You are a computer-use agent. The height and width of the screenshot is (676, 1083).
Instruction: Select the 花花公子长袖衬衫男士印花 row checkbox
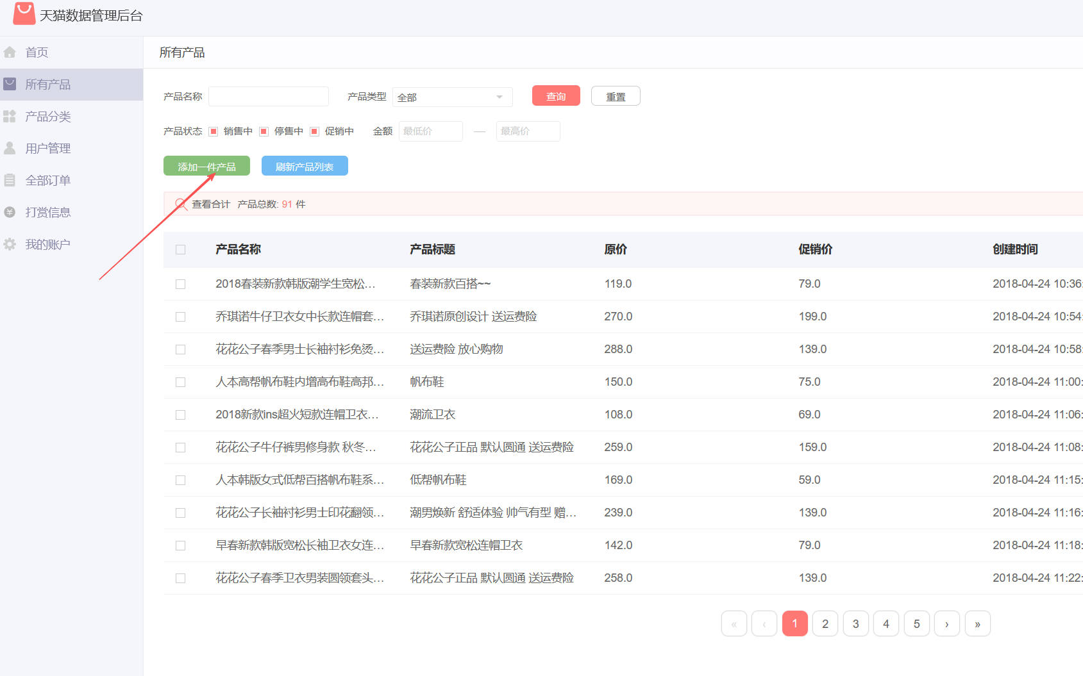(181, 513)
